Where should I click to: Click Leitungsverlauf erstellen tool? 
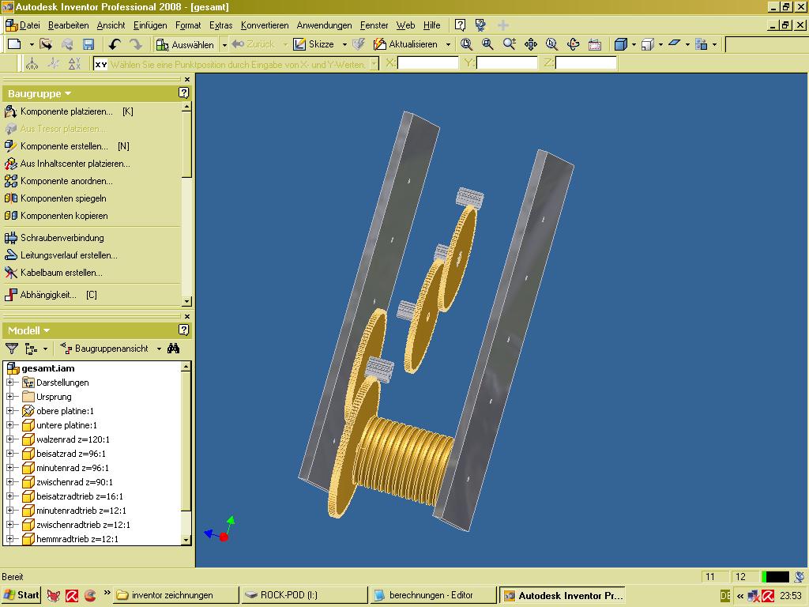(x=61, y=255)
